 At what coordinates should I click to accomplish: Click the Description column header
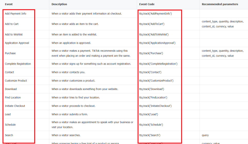click(59, 4)
